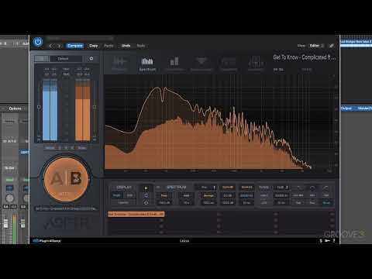Image resolution: width=372 pixels, height=279 pixels.
Task: Click the Undo button
Action: pyautogui.click(x=126, y=46)
